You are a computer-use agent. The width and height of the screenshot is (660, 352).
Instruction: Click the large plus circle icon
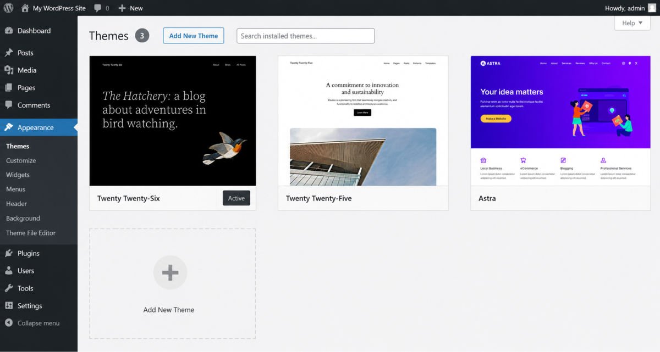(170, 272)
